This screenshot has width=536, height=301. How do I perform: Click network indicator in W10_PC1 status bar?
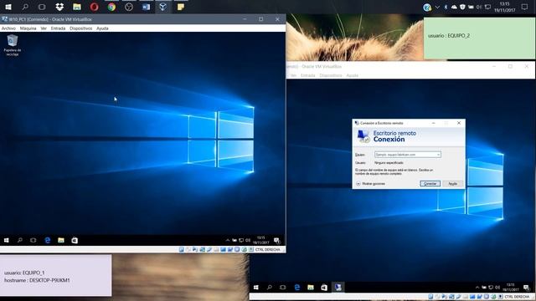pyautogui.click(x=202, y=249)
